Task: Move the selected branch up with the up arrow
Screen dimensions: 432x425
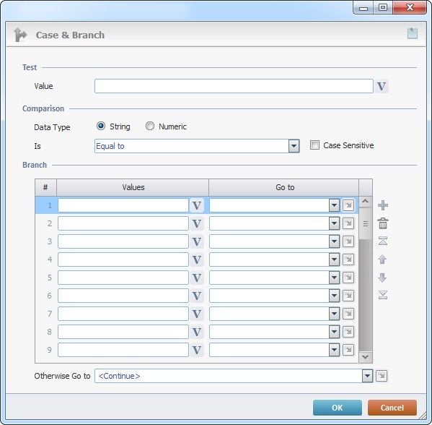Action: (x=382, y=259)
